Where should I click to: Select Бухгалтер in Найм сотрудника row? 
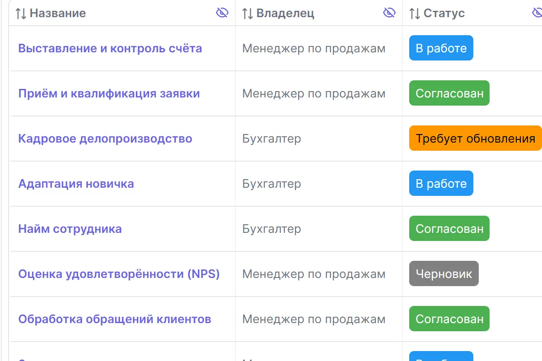coord(271,229)
